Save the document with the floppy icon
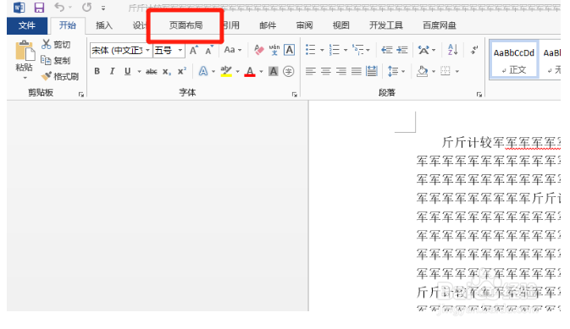570x329 pixels. pos(39,8)
